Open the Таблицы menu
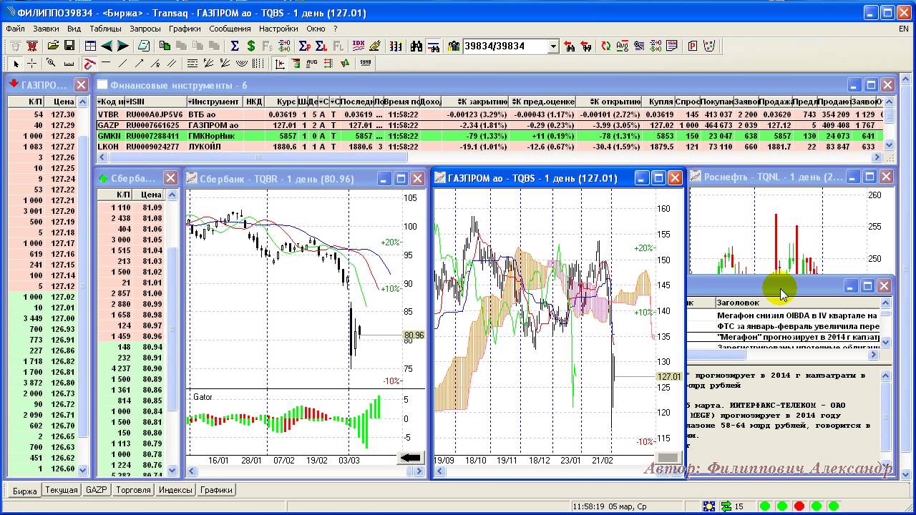916x515 pixels. coord(105,29)
